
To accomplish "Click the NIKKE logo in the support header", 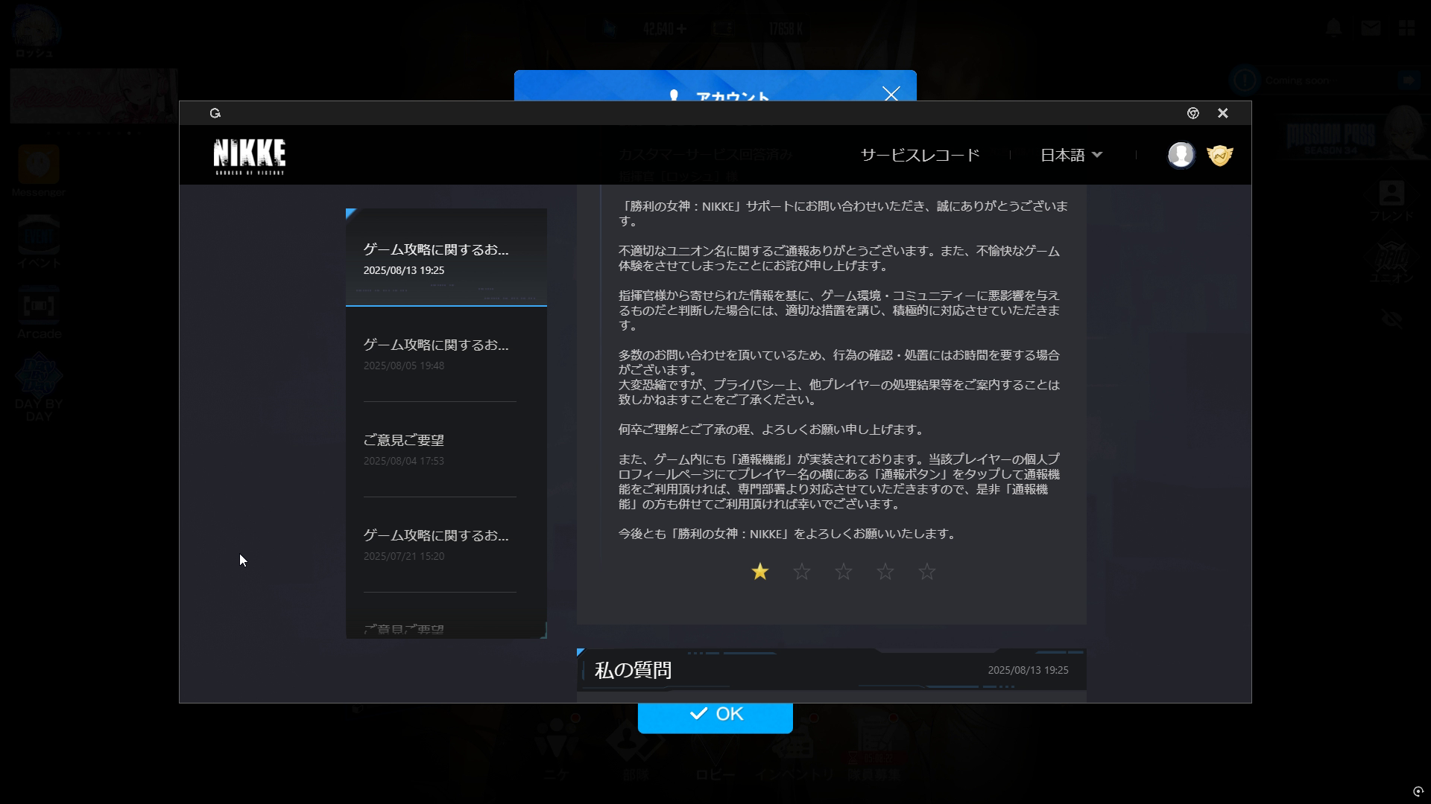I will pos(249,156).
